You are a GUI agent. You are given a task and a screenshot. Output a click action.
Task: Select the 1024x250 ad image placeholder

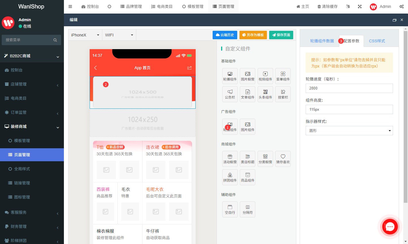(x=143, y=123)
